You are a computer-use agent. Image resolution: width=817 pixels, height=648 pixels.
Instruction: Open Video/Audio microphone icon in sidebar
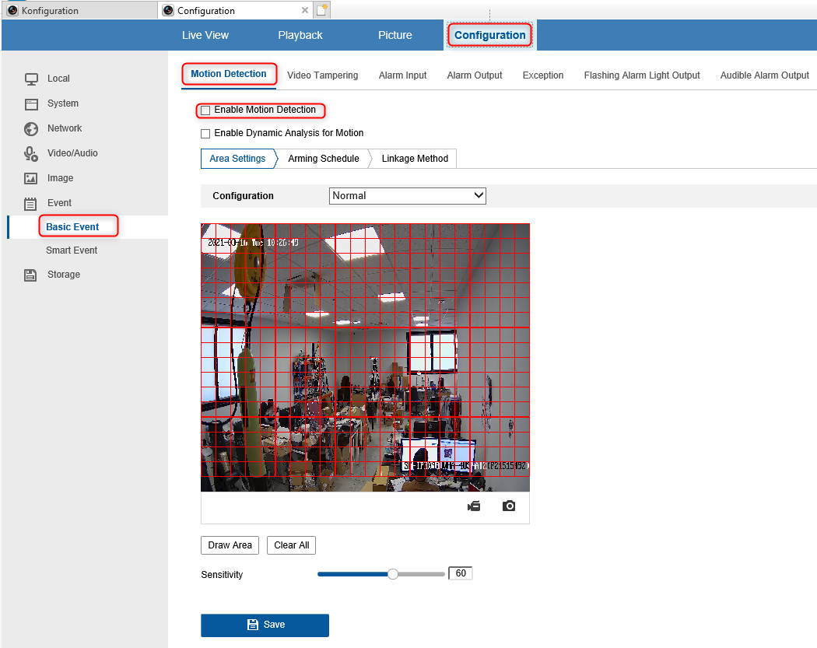tap(31, 154)
